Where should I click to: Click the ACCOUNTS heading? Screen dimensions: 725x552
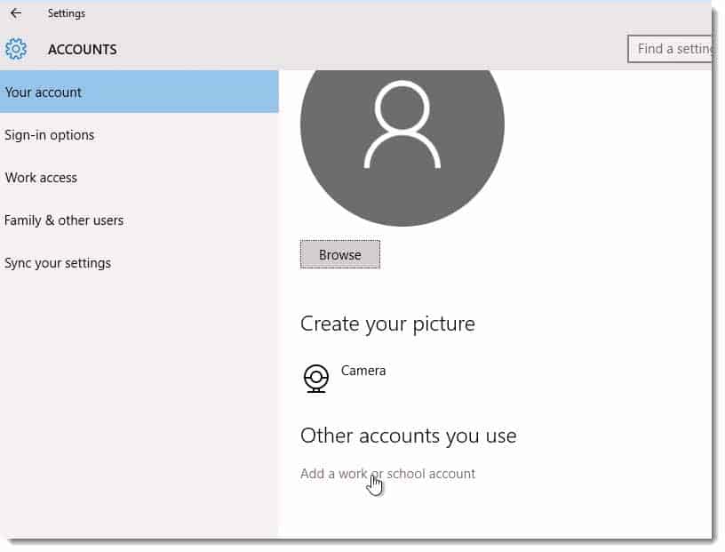[x=83, y=50]
